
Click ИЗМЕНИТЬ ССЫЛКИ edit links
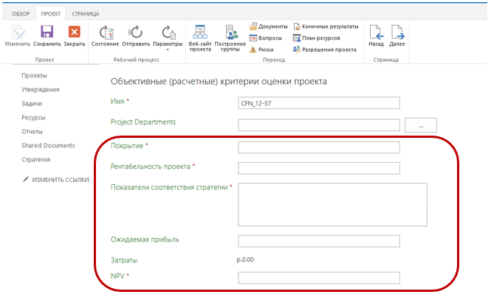(x=56, y=180)
